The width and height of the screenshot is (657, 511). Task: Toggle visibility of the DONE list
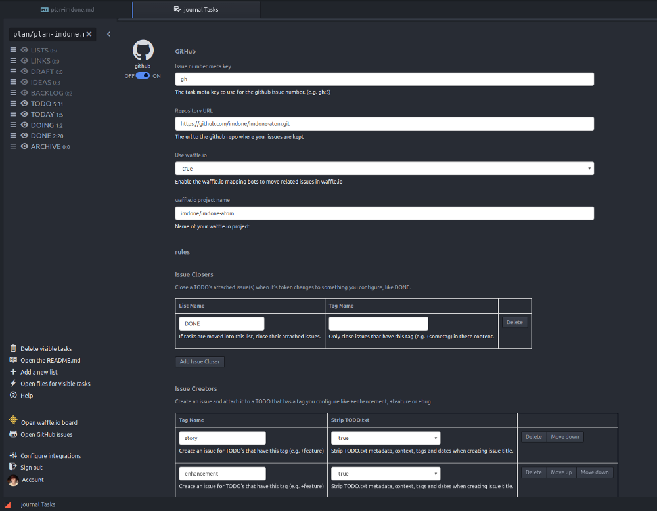(x=25, y=136)
